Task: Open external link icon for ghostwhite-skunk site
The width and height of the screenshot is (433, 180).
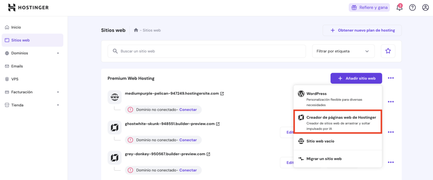Action: click(x=218, y=124)
